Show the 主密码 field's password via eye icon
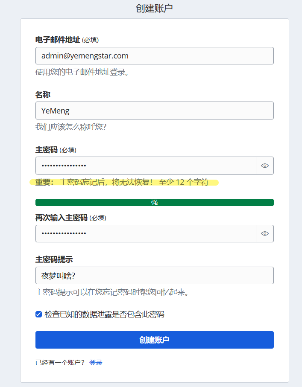The image size is (302, 387). 265,166
